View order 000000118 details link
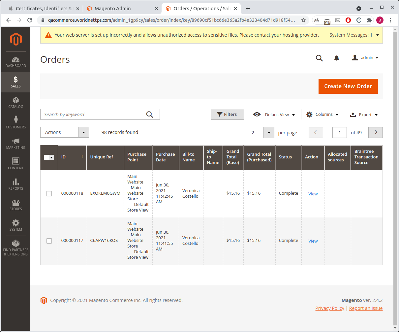Screen dimensions: 399x332 click(x=313, y=194)
